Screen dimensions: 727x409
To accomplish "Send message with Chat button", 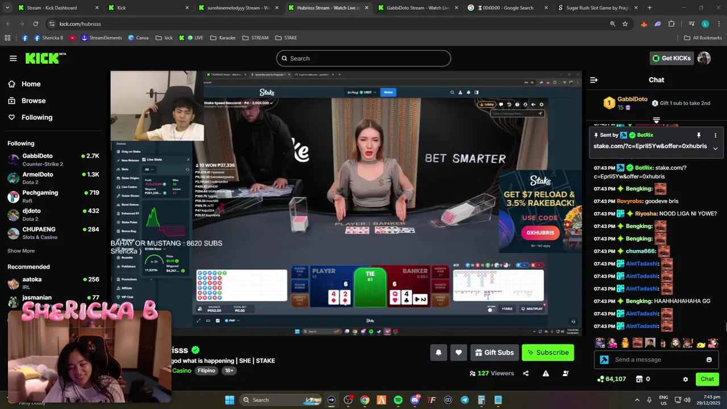I will point(707,379).
